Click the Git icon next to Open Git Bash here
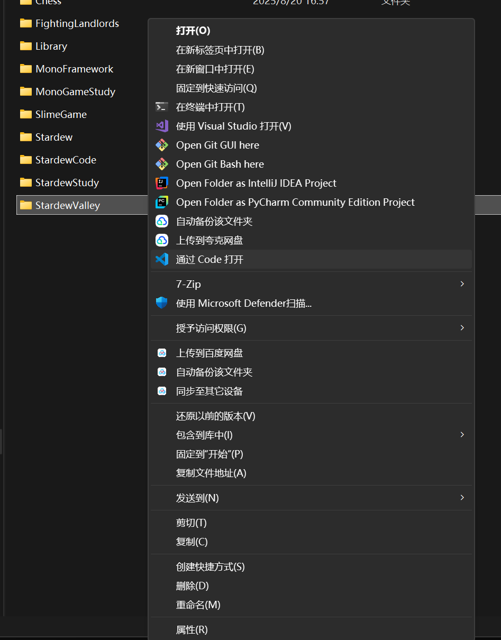This screenshot has width=501, height=640. click(162, 164)
